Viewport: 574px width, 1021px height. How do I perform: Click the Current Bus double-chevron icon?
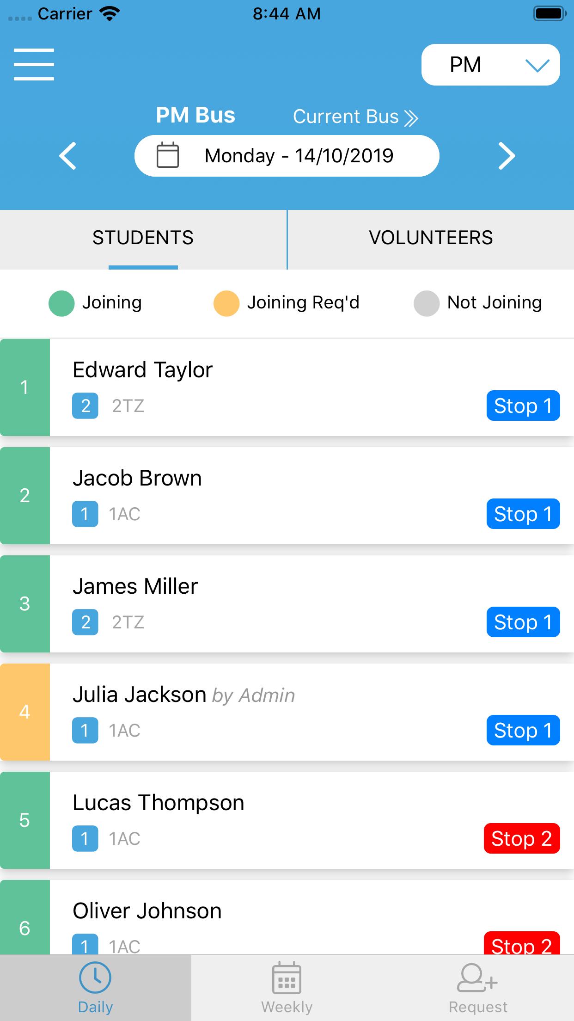411,118
